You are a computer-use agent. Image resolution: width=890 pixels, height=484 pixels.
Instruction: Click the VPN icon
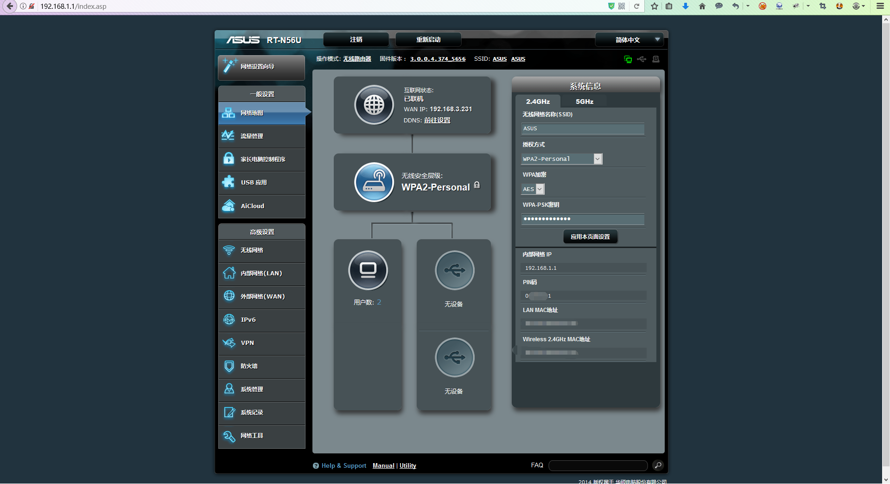(x=229, y=343)
